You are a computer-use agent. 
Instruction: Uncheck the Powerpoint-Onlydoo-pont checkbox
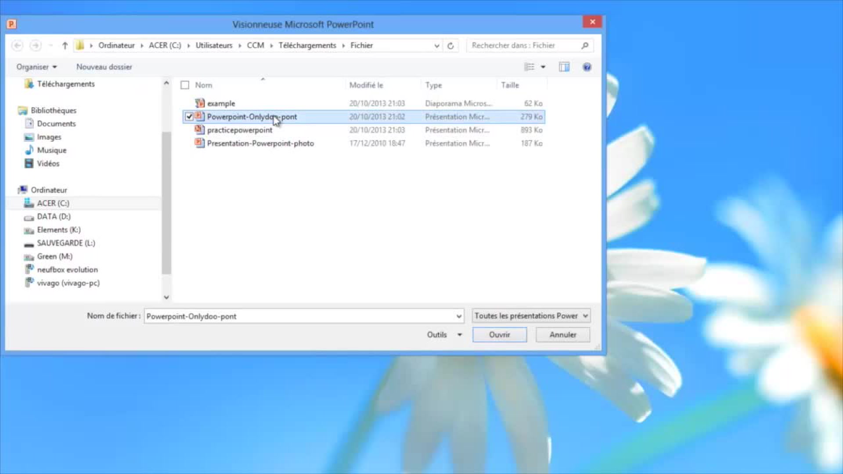pyautogui.click(x=189, y=117)
